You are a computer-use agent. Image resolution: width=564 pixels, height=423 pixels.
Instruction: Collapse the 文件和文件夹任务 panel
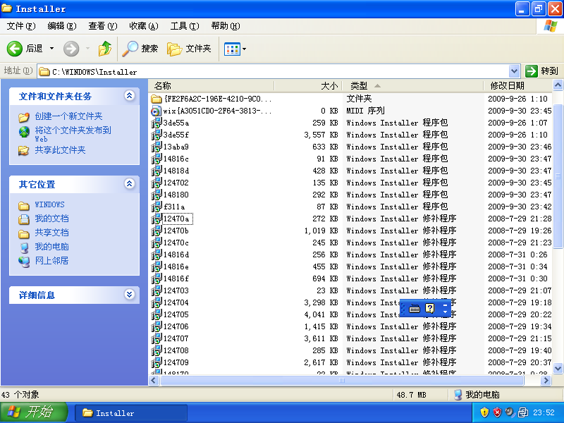[x=130, y=96]
